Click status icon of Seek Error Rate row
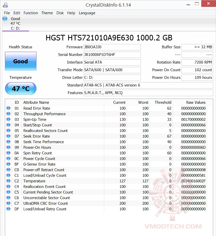Viewport: 216px width, 236px height. [x=8, y=136]
